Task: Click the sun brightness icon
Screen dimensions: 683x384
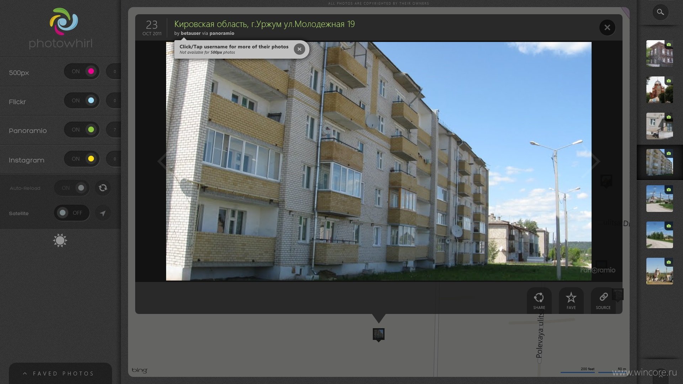Action: coord(60,241)
